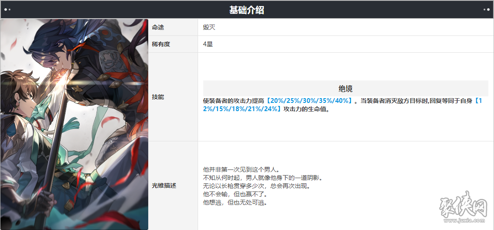
Task: Click the line 他想逃，但也无处可逃。
Action: pyautogui.click(x=235, y=203)
